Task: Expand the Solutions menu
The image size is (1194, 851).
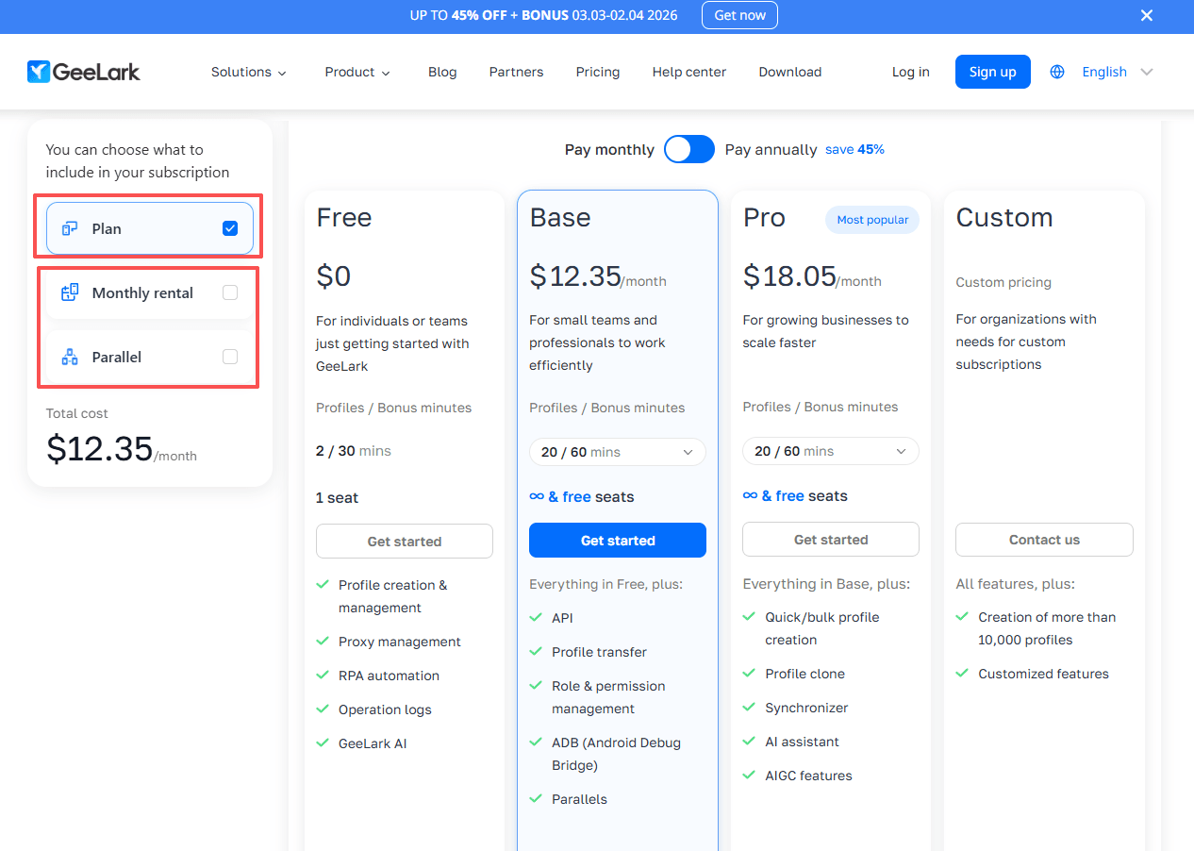Action: coord(249,72)
